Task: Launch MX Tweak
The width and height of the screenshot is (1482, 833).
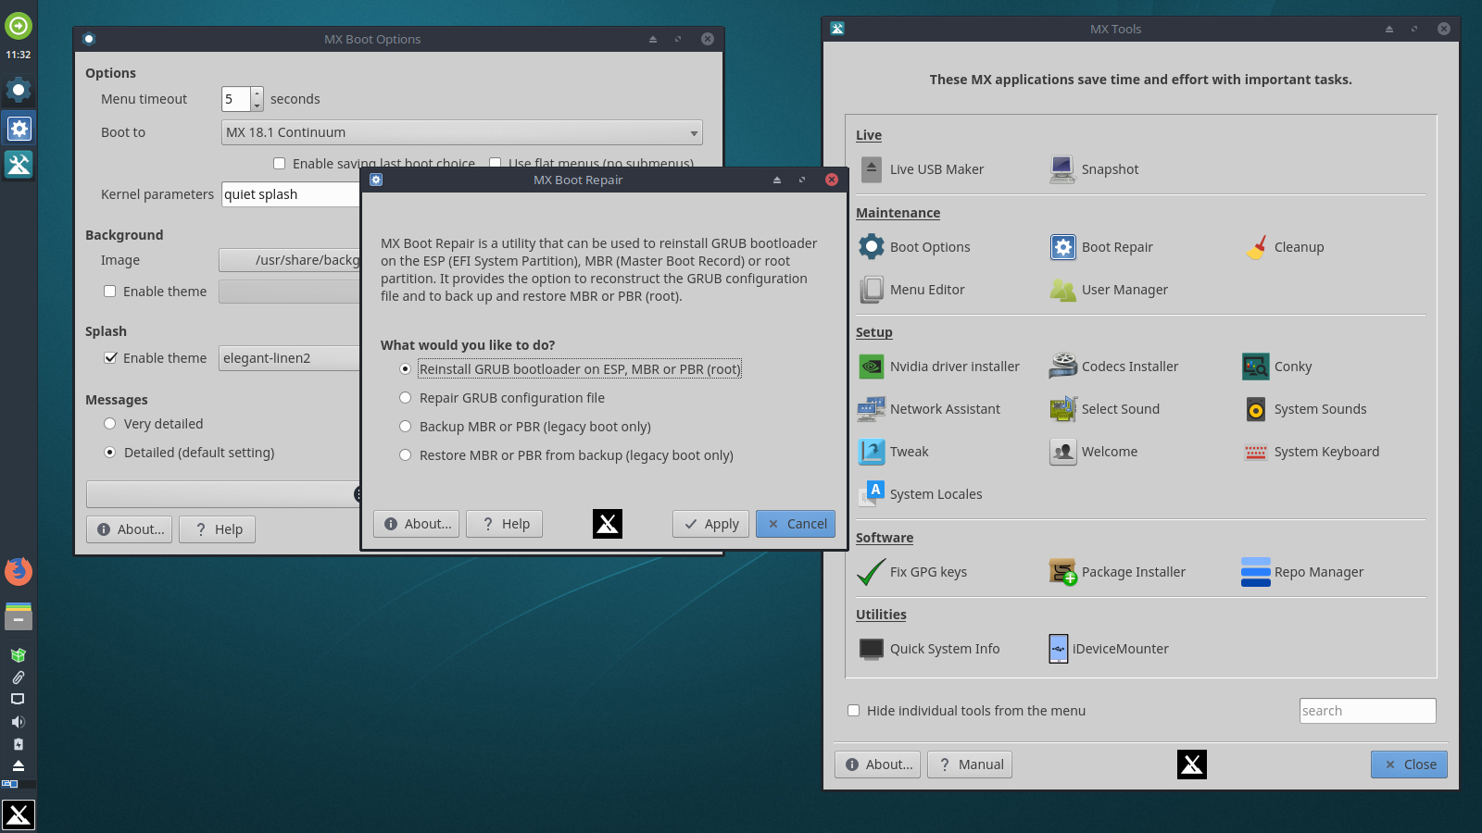Action: point(894,452)
